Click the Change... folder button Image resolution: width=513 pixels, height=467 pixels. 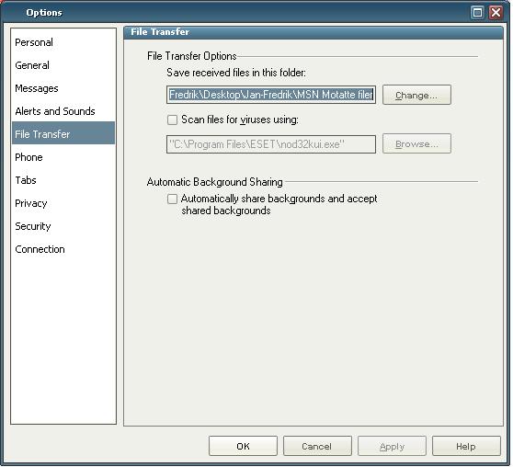[416, 95]
